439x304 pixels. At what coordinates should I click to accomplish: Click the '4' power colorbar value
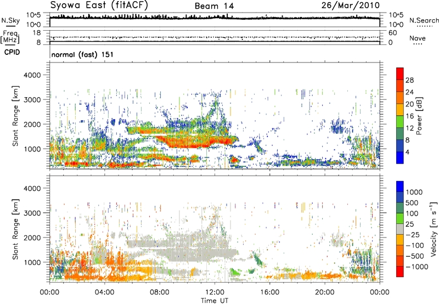[x=408, y=153]
